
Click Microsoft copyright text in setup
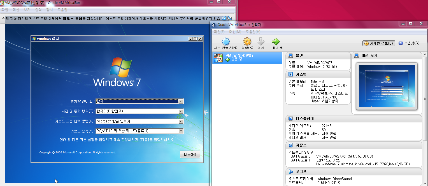(78, 153)
